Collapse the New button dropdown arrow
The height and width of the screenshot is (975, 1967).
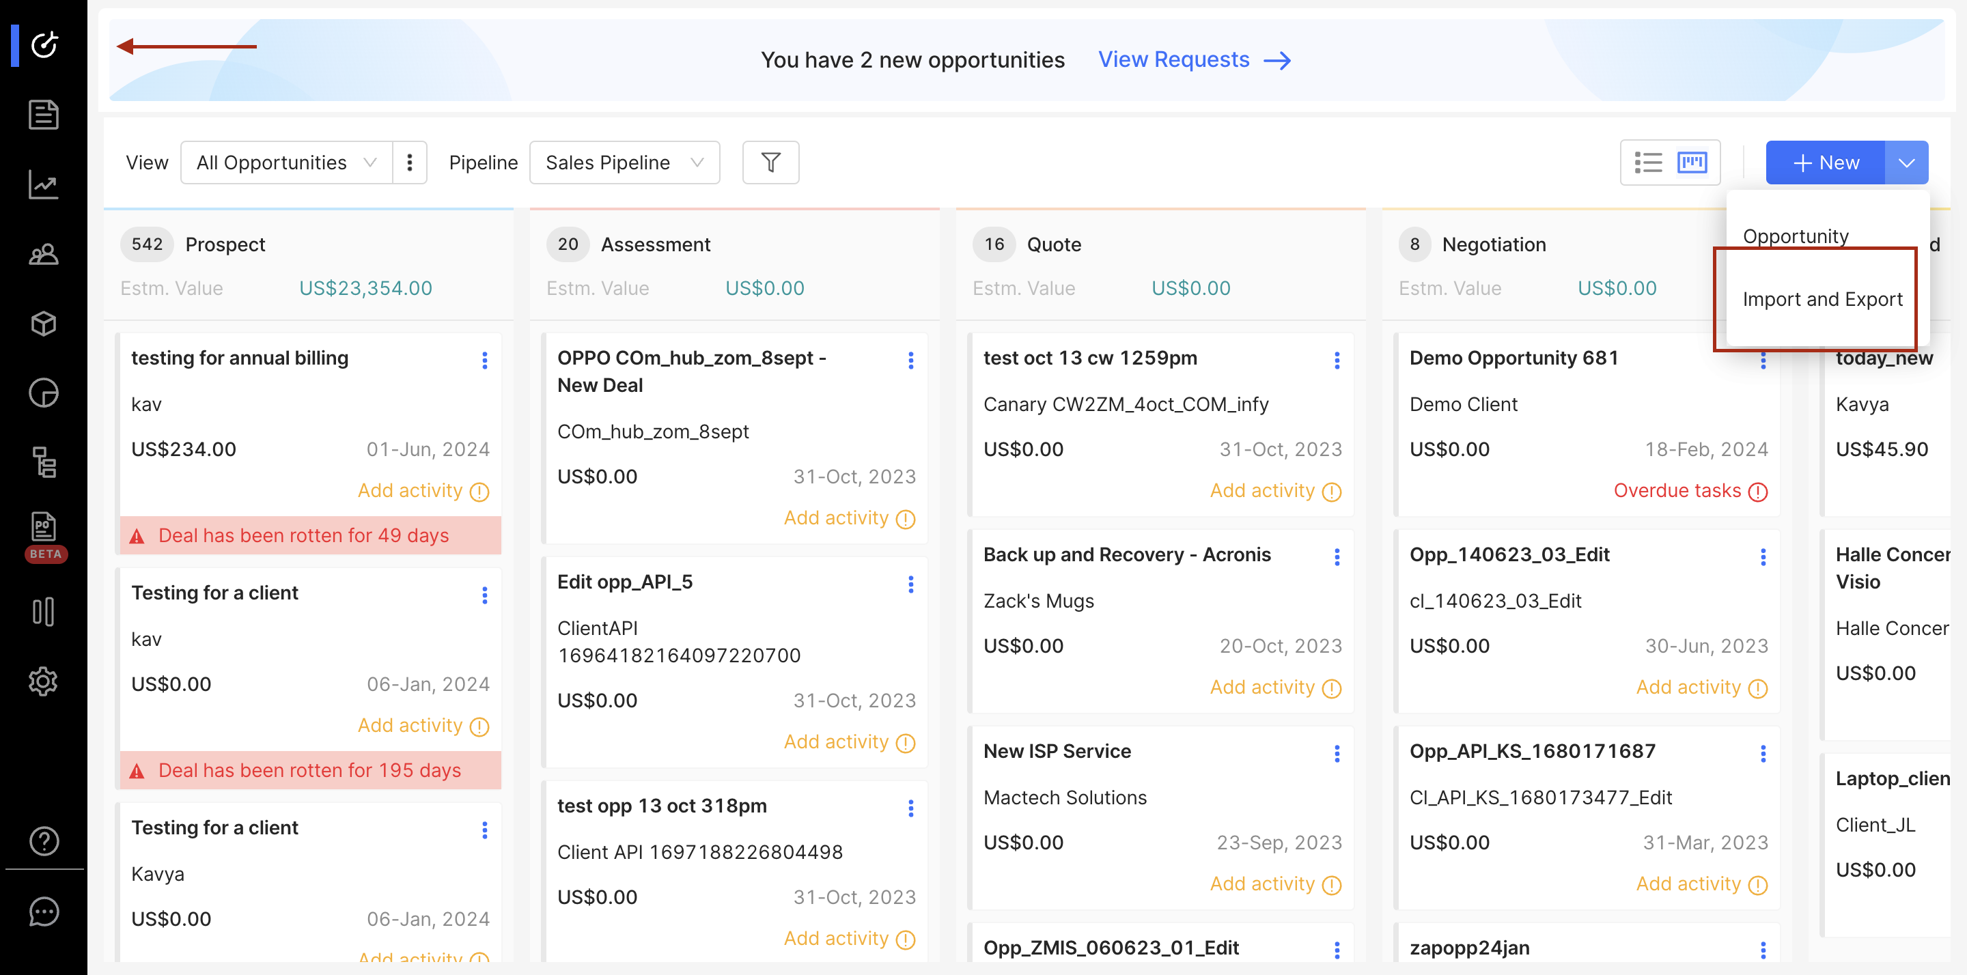click(1906, 162)
